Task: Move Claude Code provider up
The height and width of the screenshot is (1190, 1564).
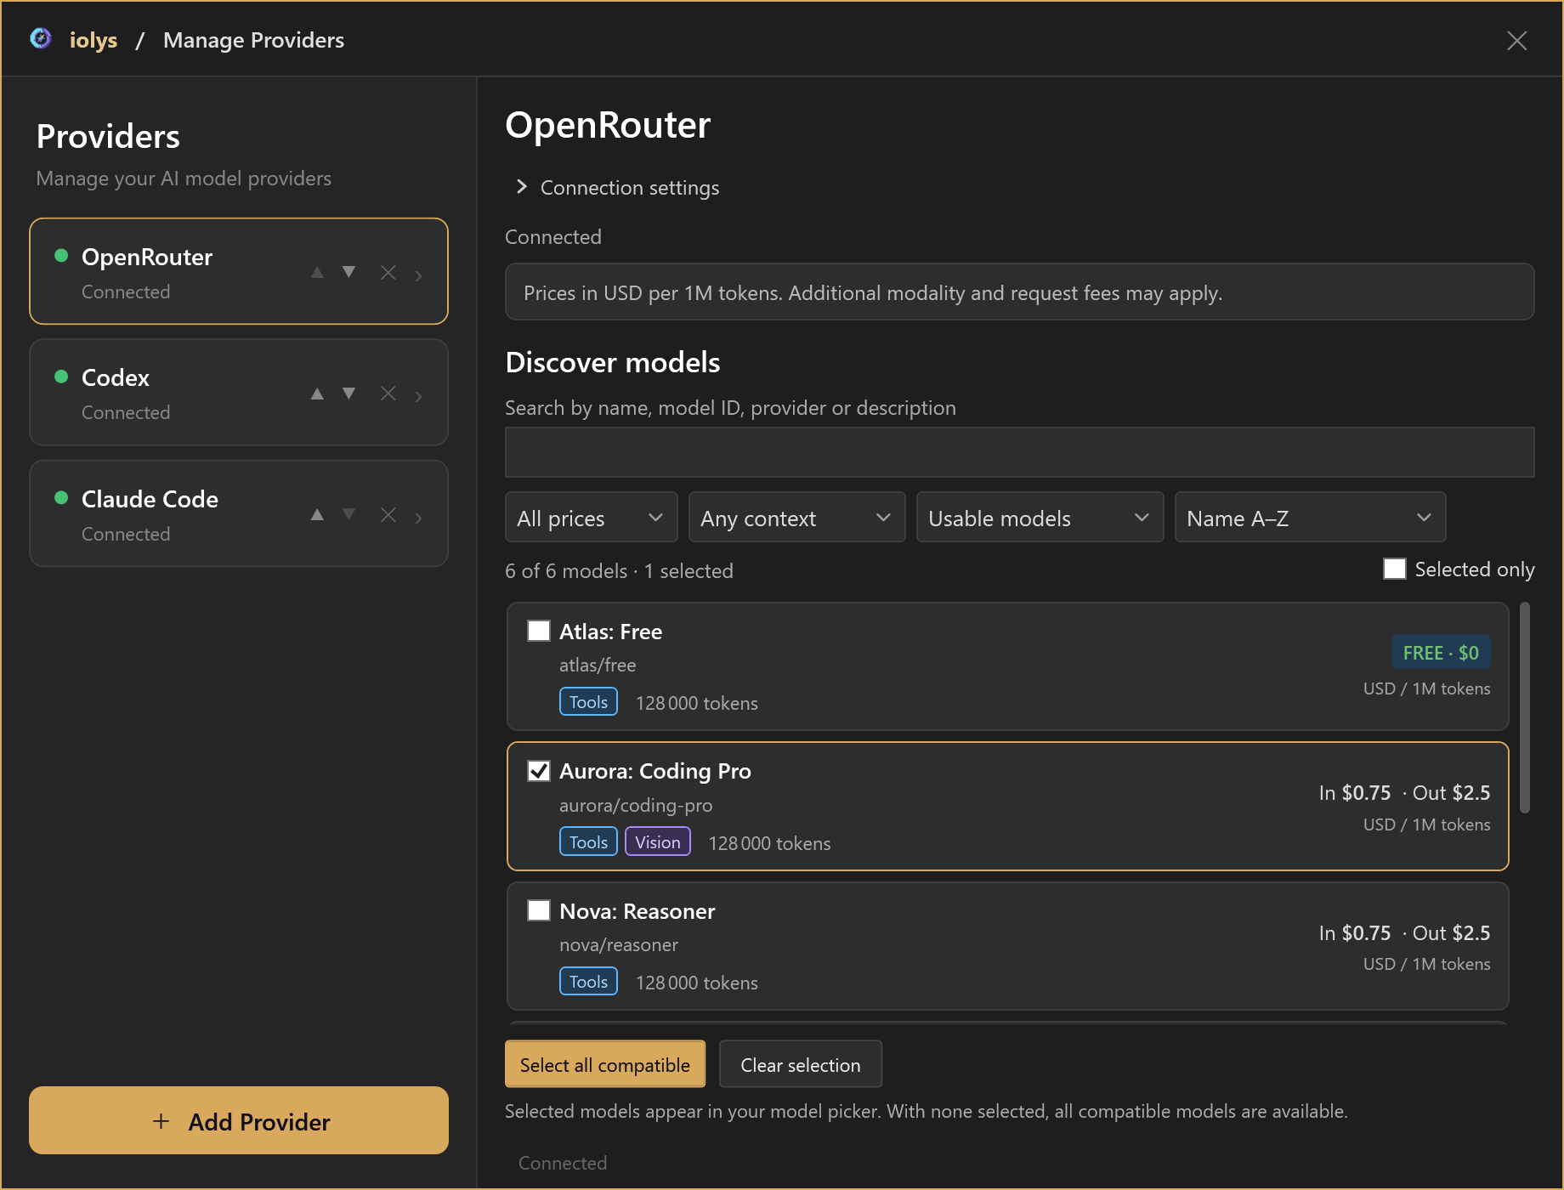Action: click(317, 514)
